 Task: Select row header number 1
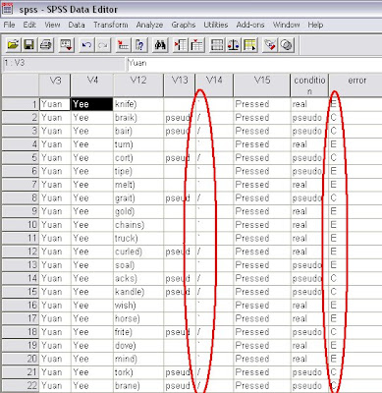(21, 104)
